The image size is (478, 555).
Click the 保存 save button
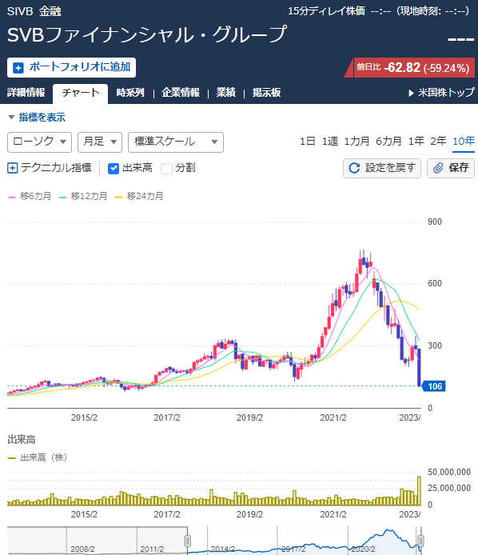coord(450,168)
